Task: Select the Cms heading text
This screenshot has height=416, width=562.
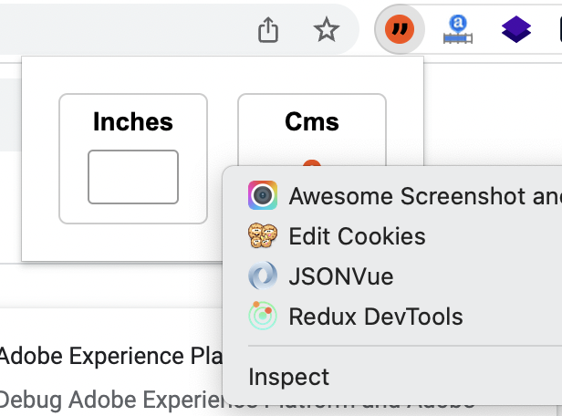Action: point(312,122)
